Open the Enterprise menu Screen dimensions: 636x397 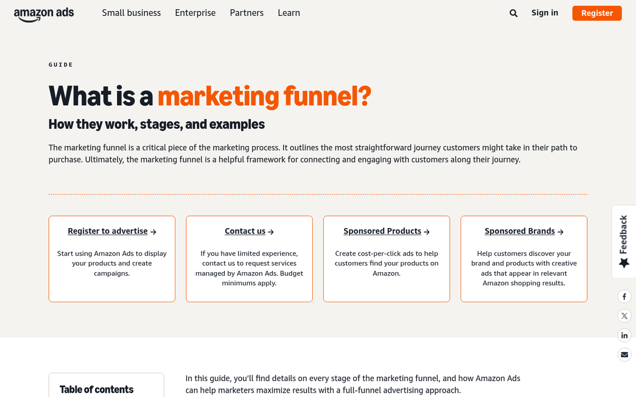(195, 13)
